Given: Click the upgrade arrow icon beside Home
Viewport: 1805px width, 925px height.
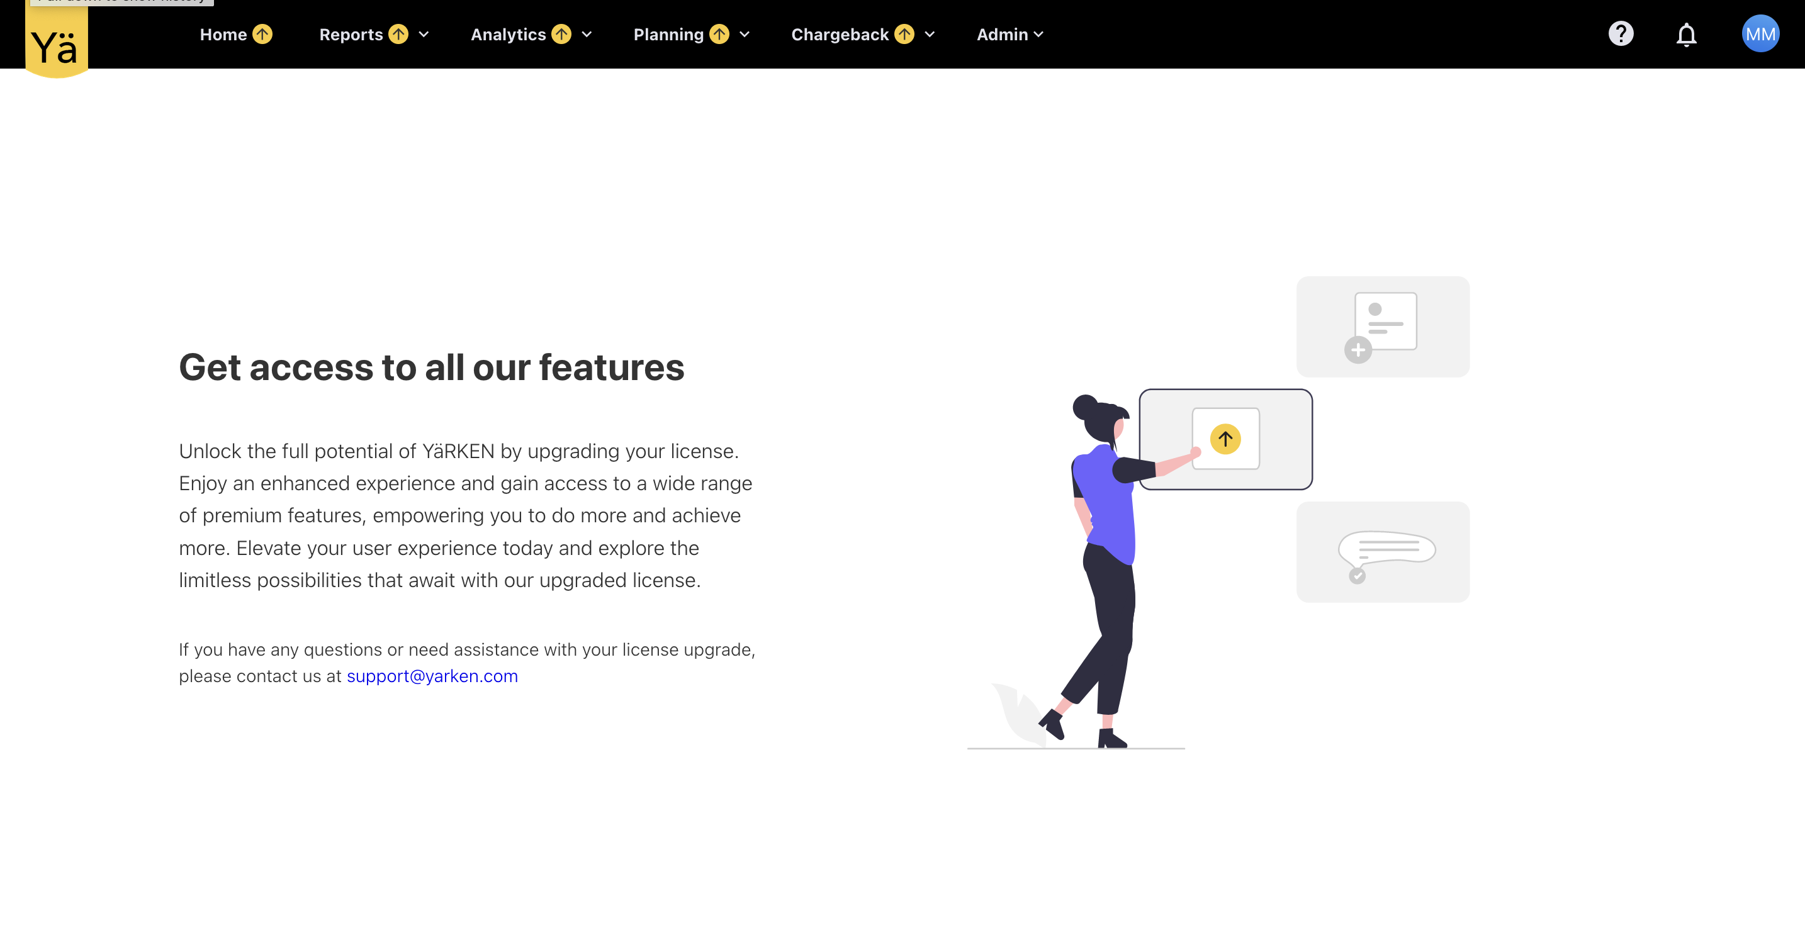Looking at the screenshot, I should pos(263,35).
